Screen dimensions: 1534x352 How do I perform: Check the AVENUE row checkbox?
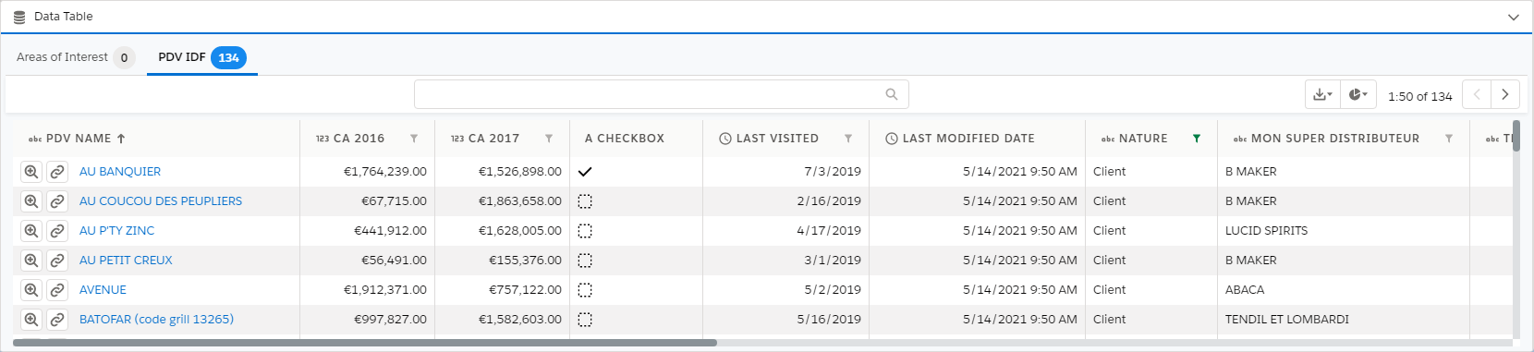point(585,290)
